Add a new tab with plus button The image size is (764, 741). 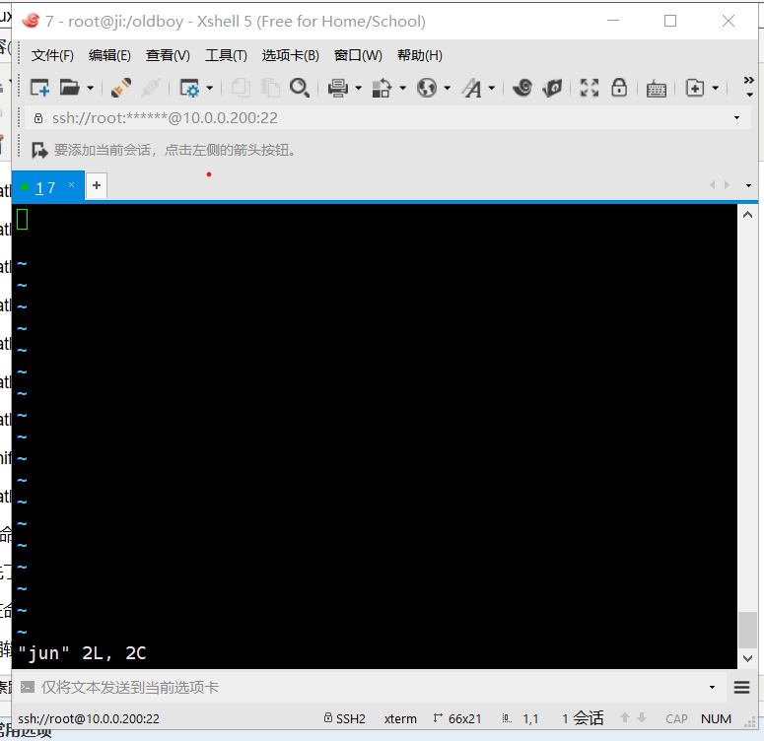(x=97, y=185)
